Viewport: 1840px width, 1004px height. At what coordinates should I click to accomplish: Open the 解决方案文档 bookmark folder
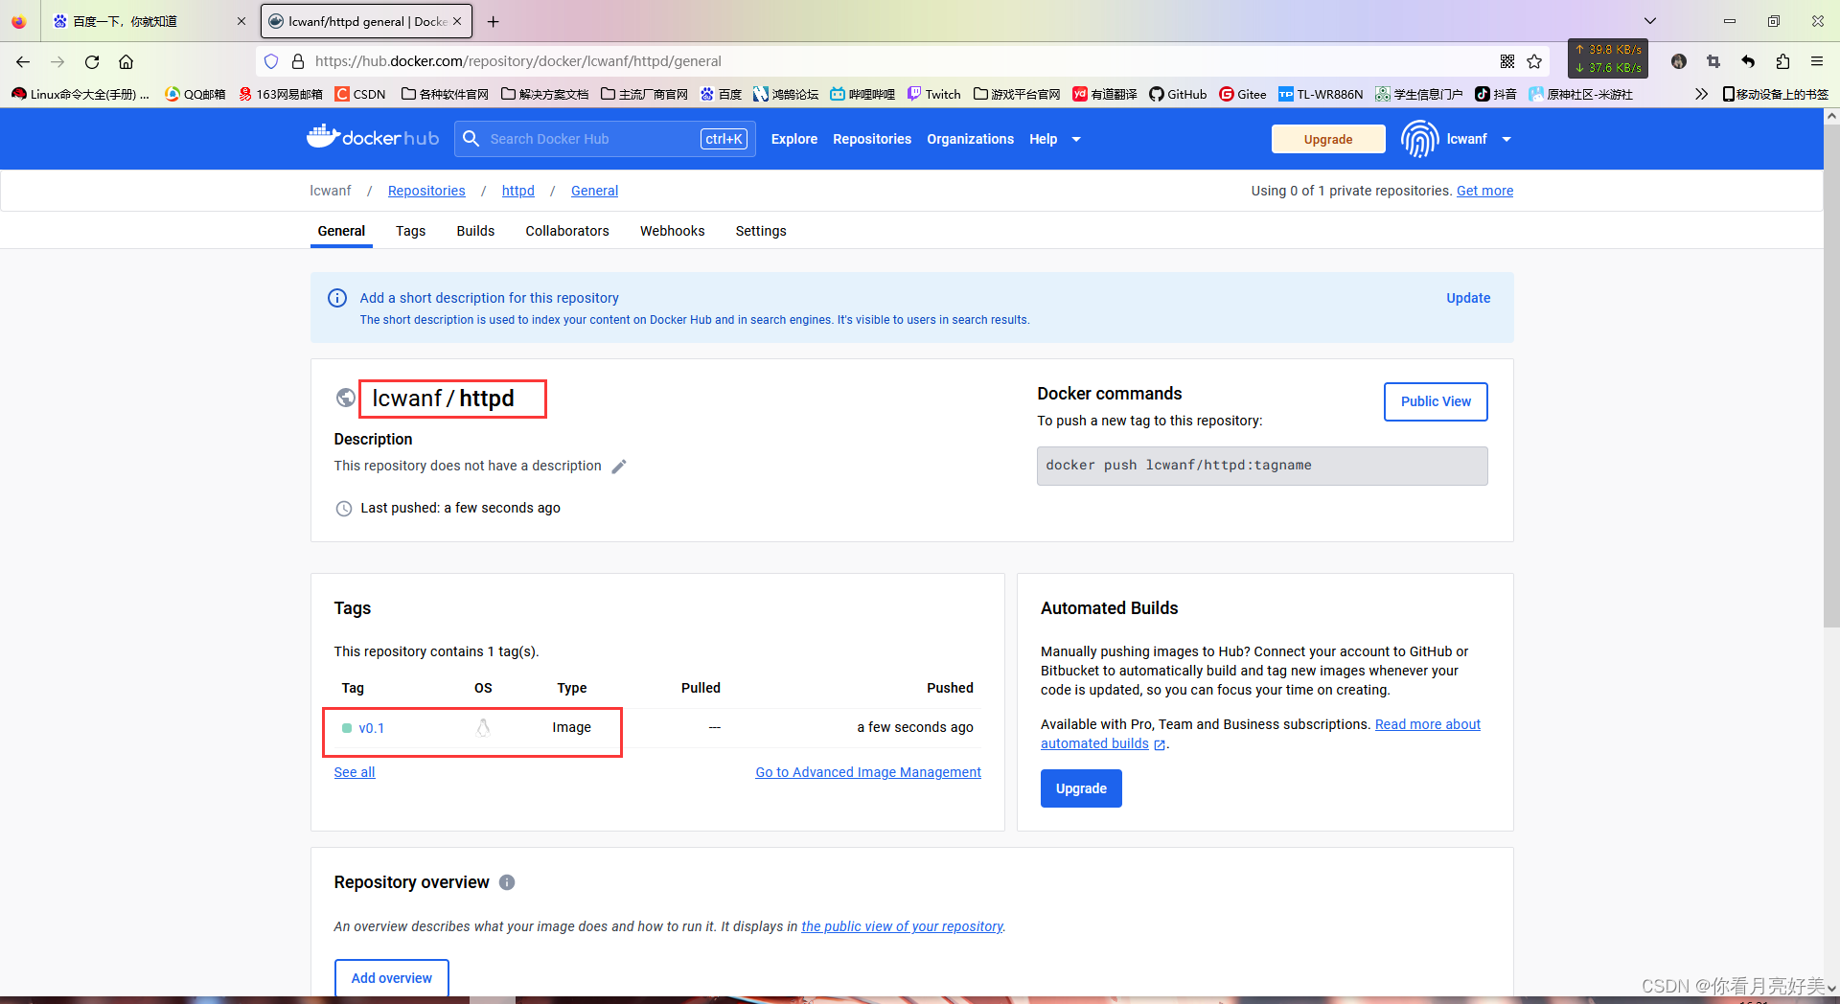(x=545, y=94)
